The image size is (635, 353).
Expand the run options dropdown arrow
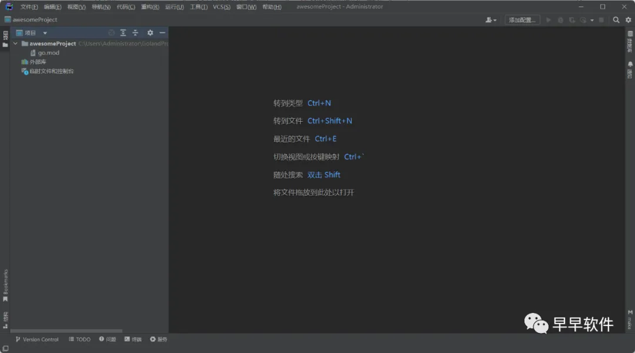592,20
